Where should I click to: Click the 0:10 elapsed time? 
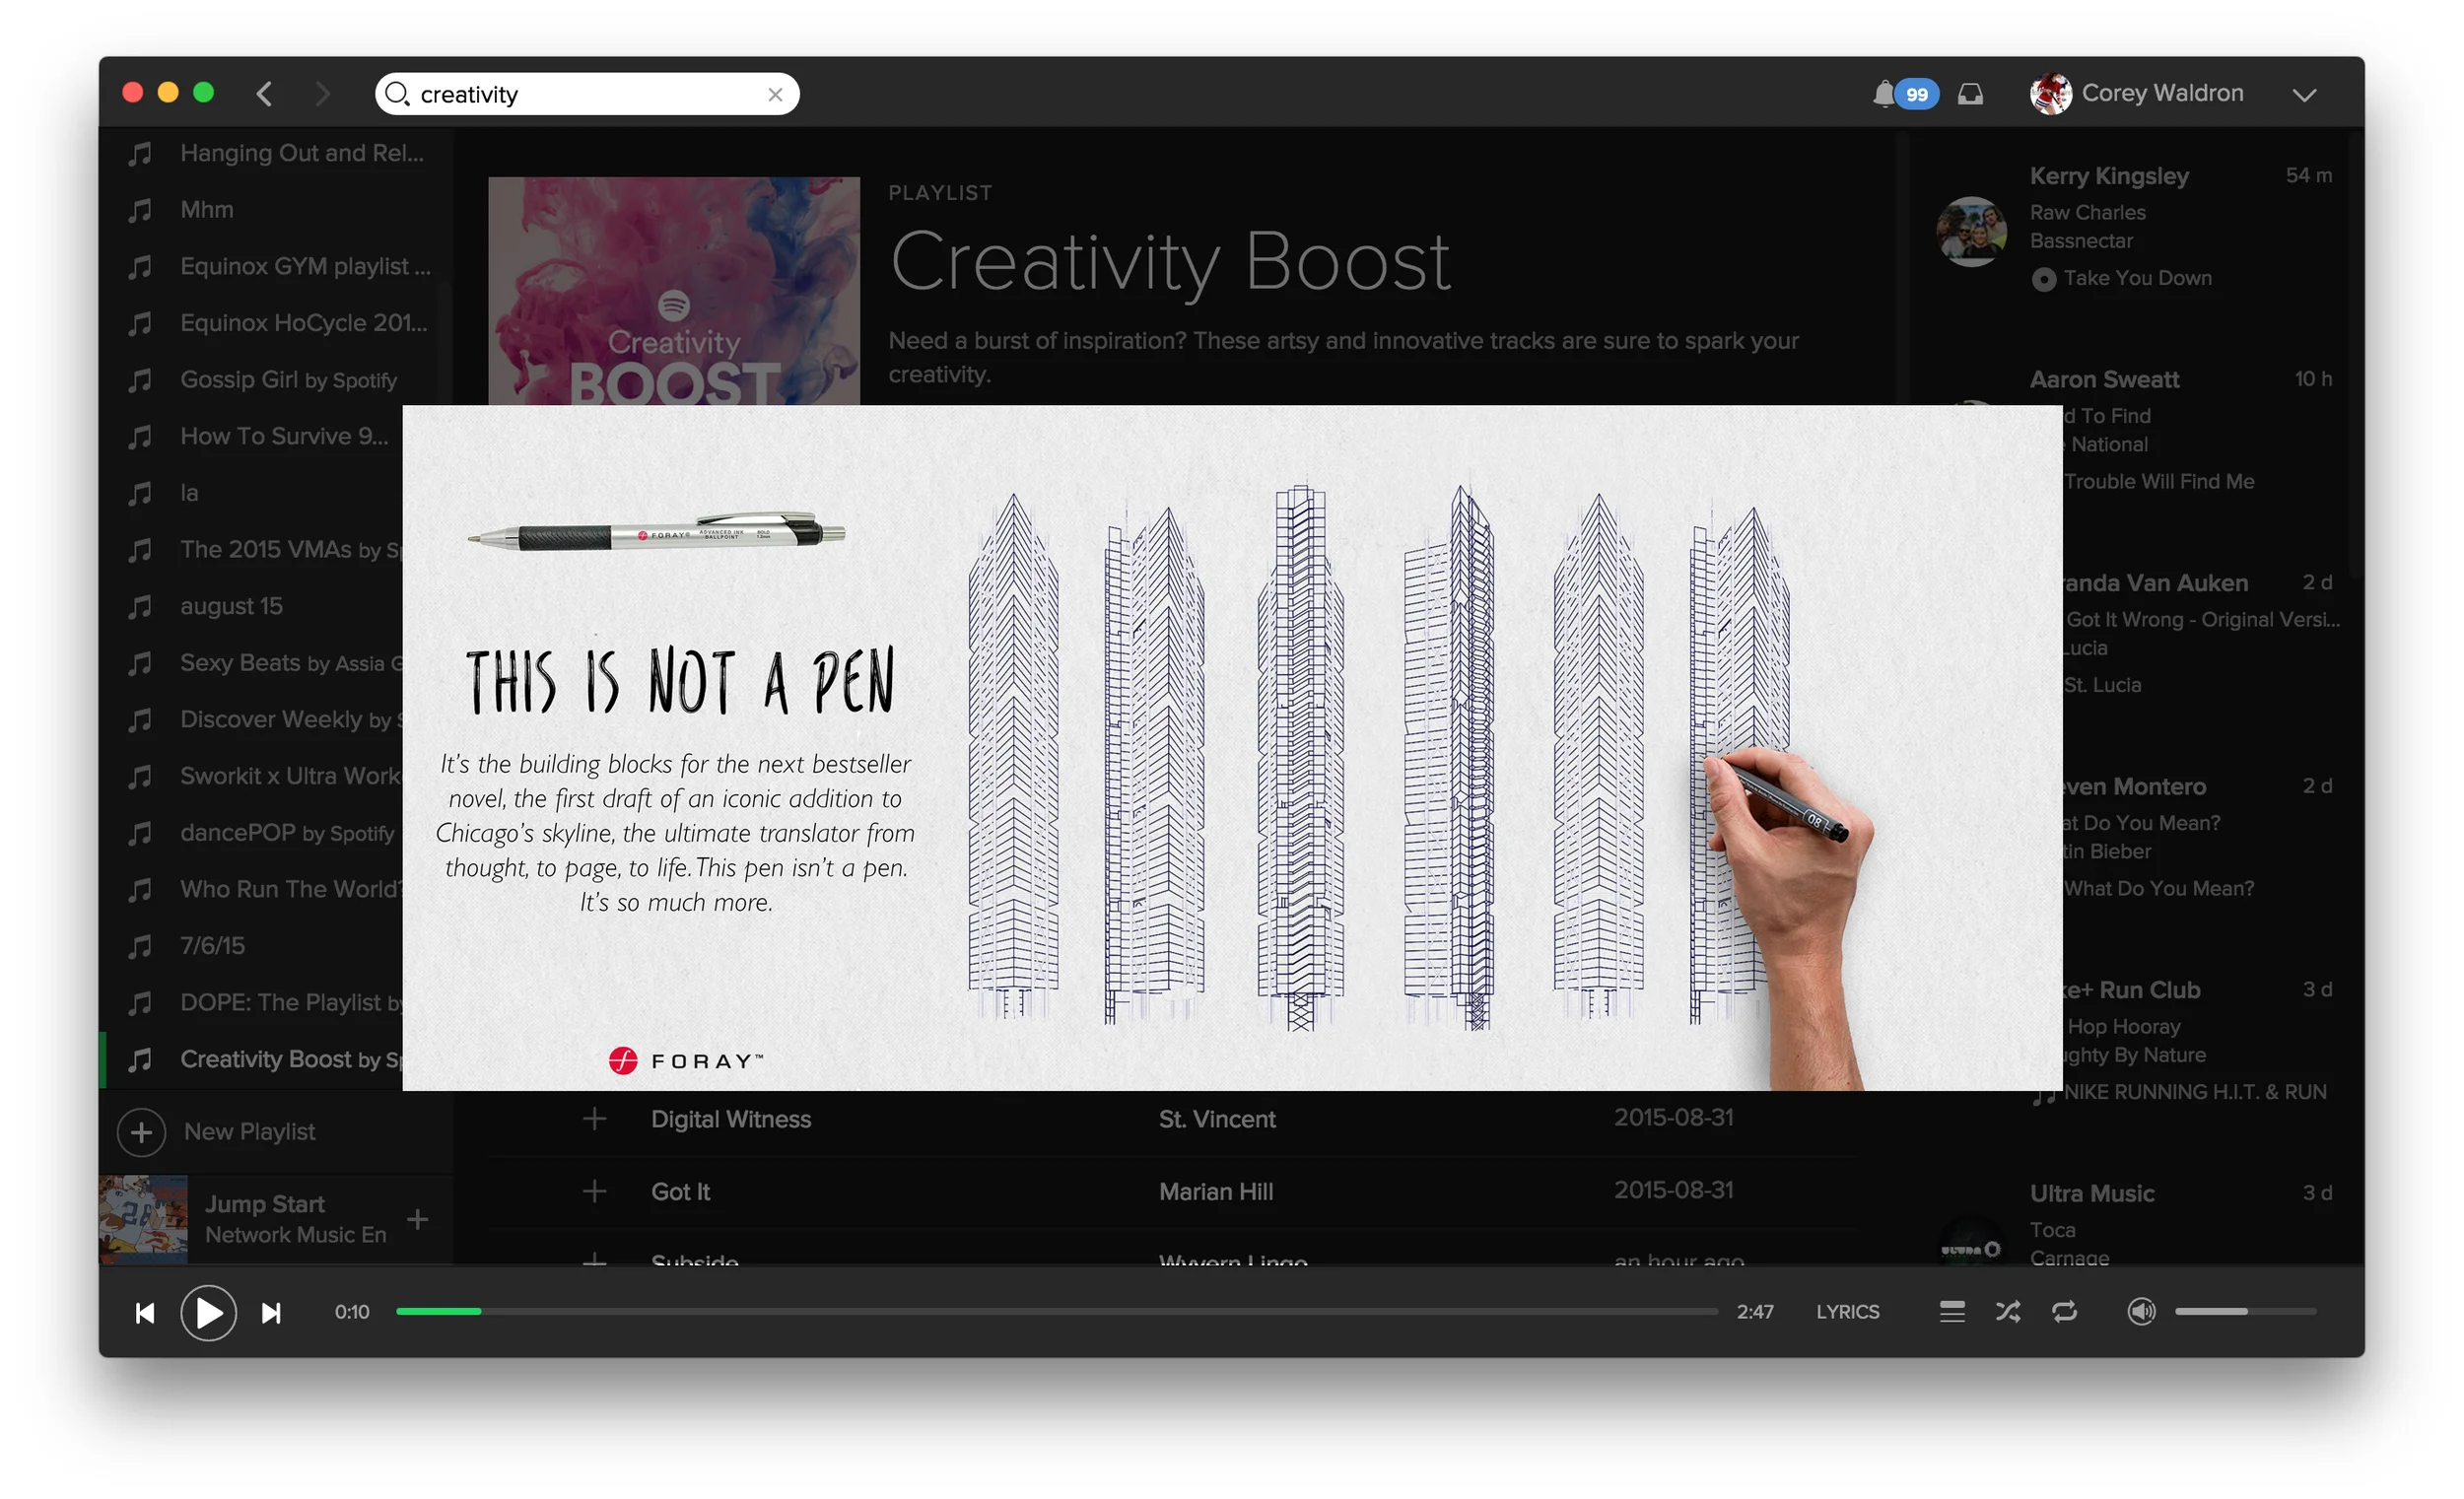(x=352, y=1312)
